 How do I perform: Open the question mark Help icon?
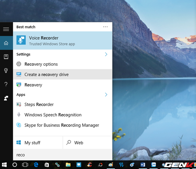coord(6,84)
